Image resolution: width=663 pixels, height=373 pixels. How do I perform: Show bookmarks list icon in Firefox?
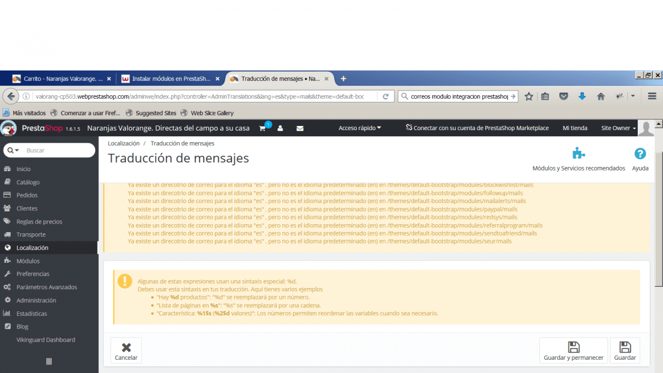tap(545, 96)
